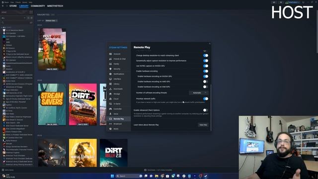Image resolution: width=318 pixels, height=179 pixels.
Task: Toggle library grid view icon beside Home
Action: tap(31, 12)
